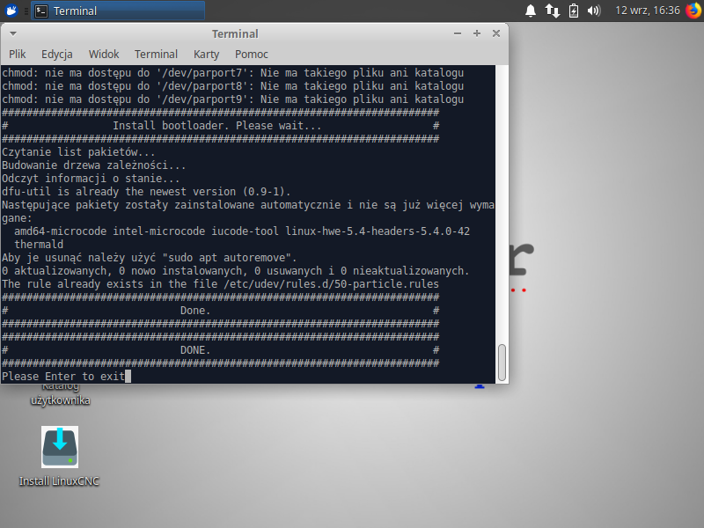Expand the window menu arrow in title bar

458,33
